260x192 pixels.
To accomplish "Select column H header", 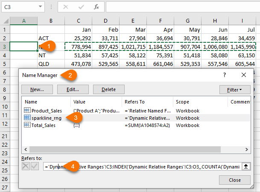I will click(215, 21).
